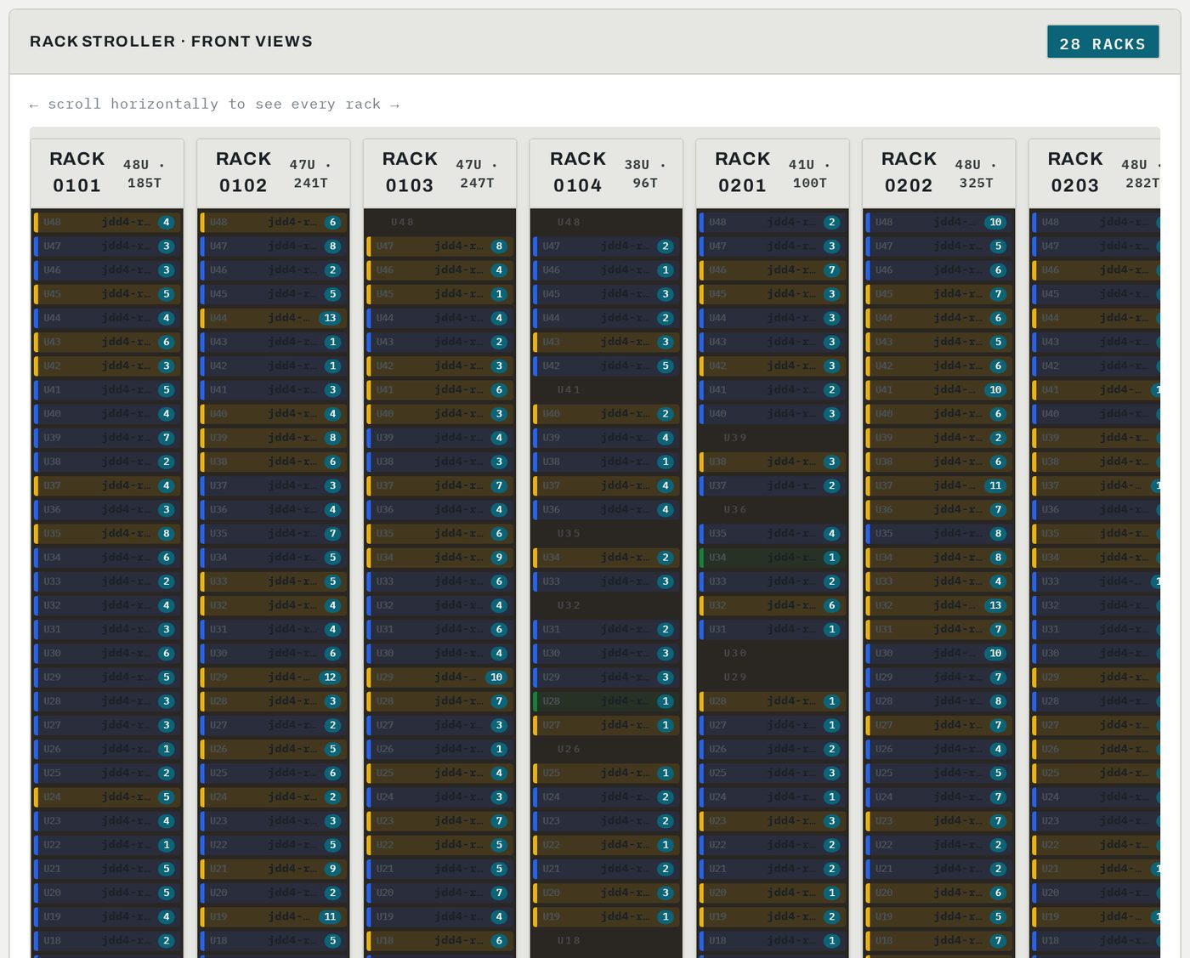Select the U48 device row in rack 0101
The image size is (1190, 958).
click(x=107, y=223)
